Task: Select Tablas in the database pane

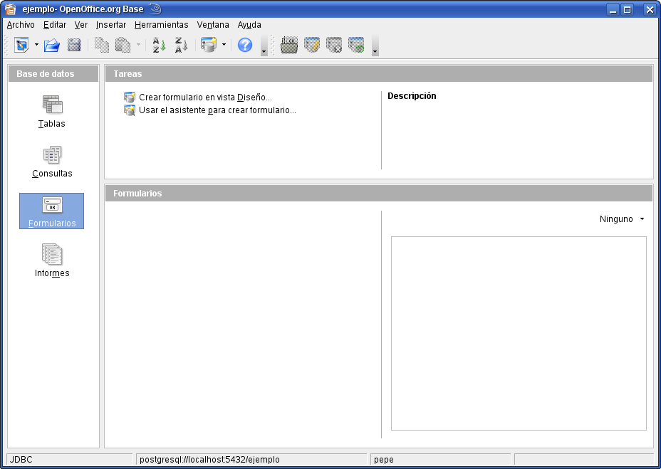Action: [x=52, y=112]
